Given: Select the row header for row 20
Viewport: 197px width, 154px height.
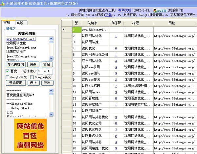Looking at the screenshot, I should click(x=67, y=148).
